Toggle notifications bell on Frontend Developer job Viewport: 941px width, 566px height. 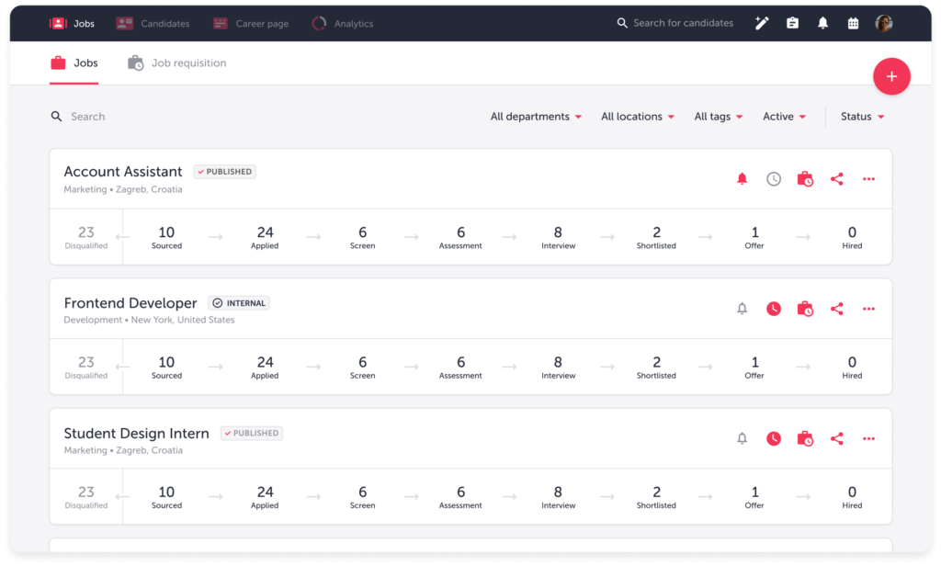[742, 309]
